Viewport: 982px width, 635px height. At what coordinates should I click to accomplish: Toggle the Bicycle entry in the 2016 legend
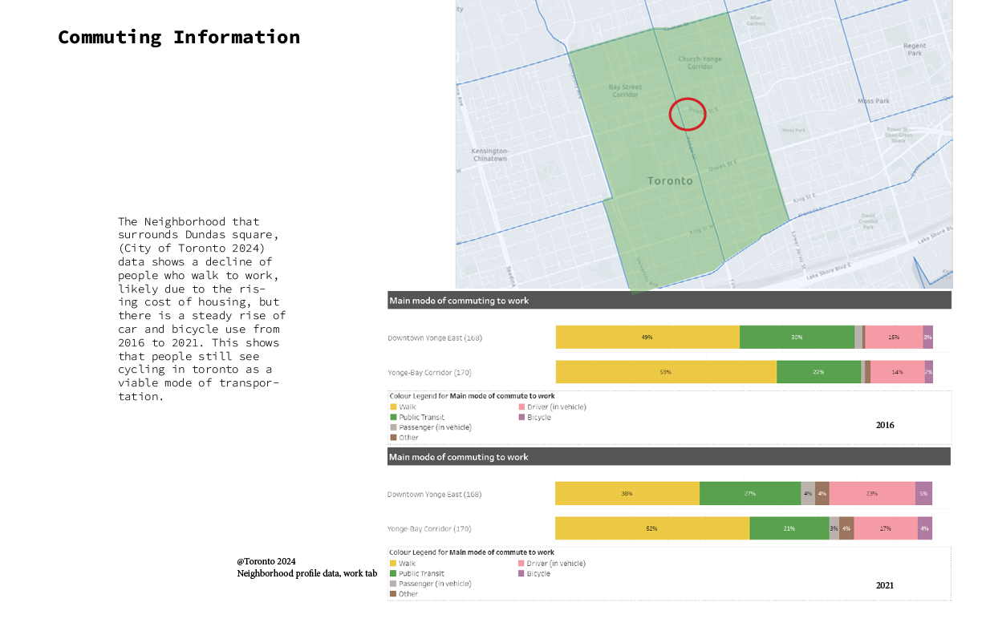pos(521,417)
